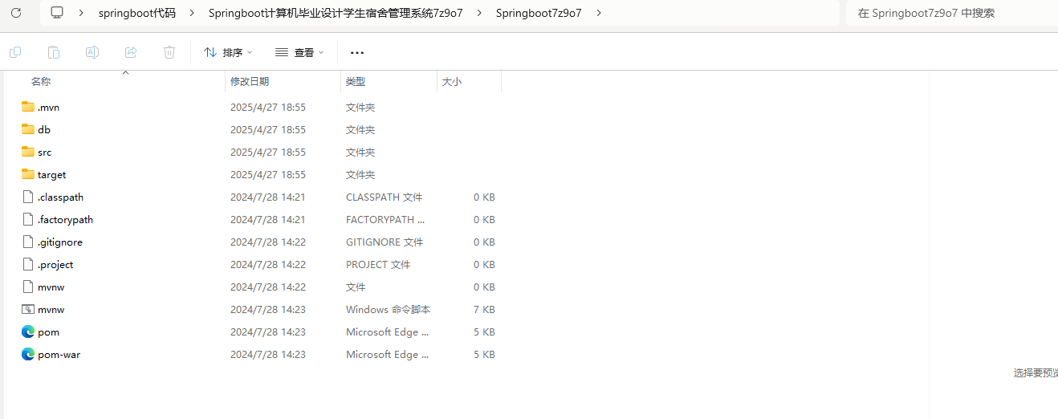Click the Springboot计算机毕业设计学生宿舍管理系统7z9o7 breadcrumb
The image size is (1058, 419).
(x=336, y=13)
